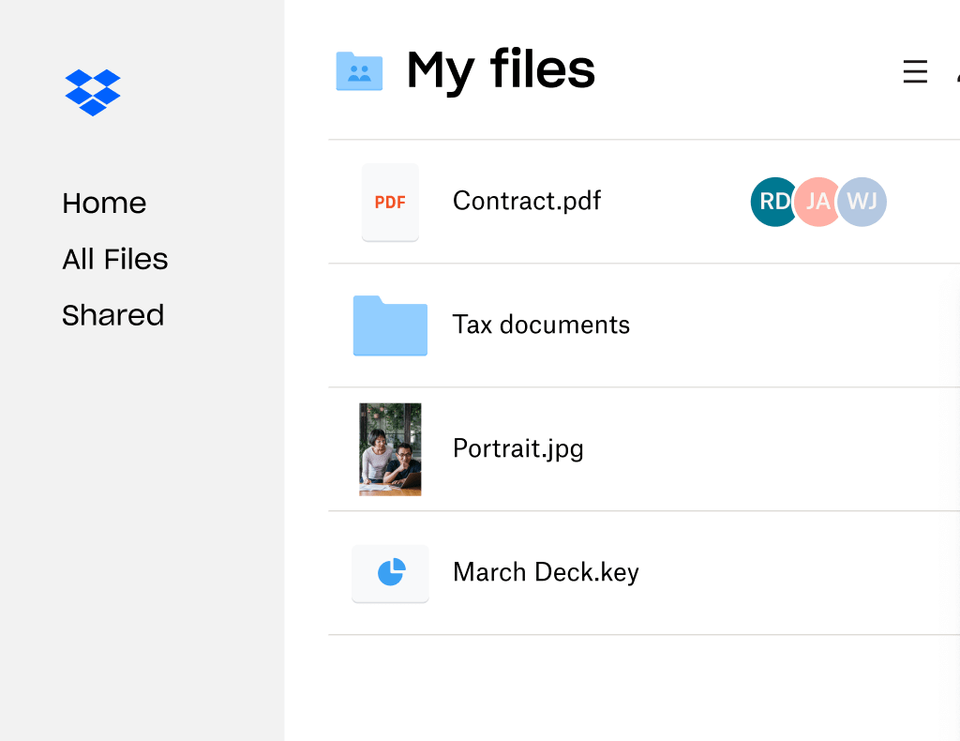This screenshot has width=960, height=741.
Task: Toggle list view with three-line icon
Action: click(x=915, y=72)
